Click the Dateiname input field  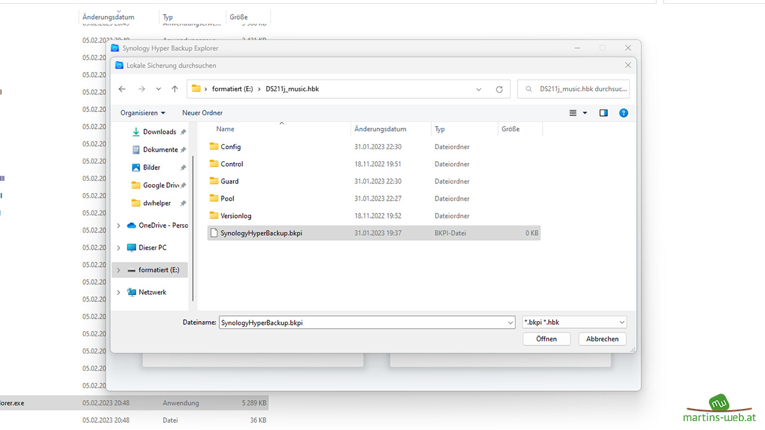362,323
